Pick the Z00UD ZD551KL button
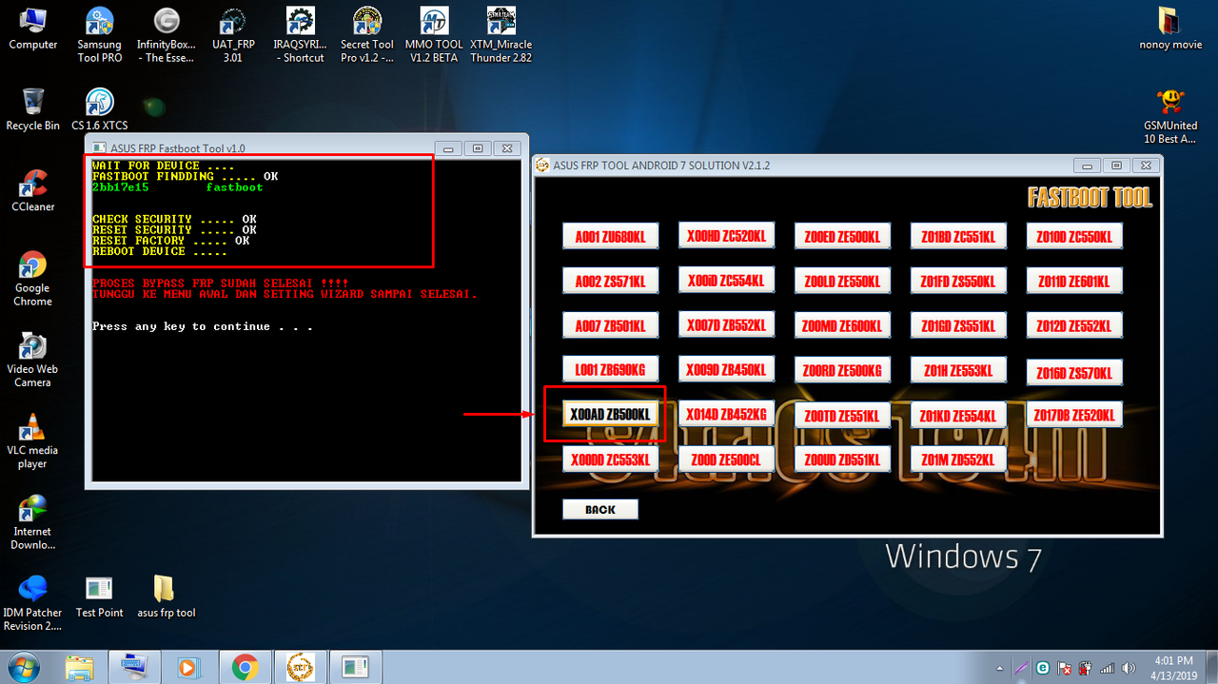 pyautogui.click(x=842, y=459)
